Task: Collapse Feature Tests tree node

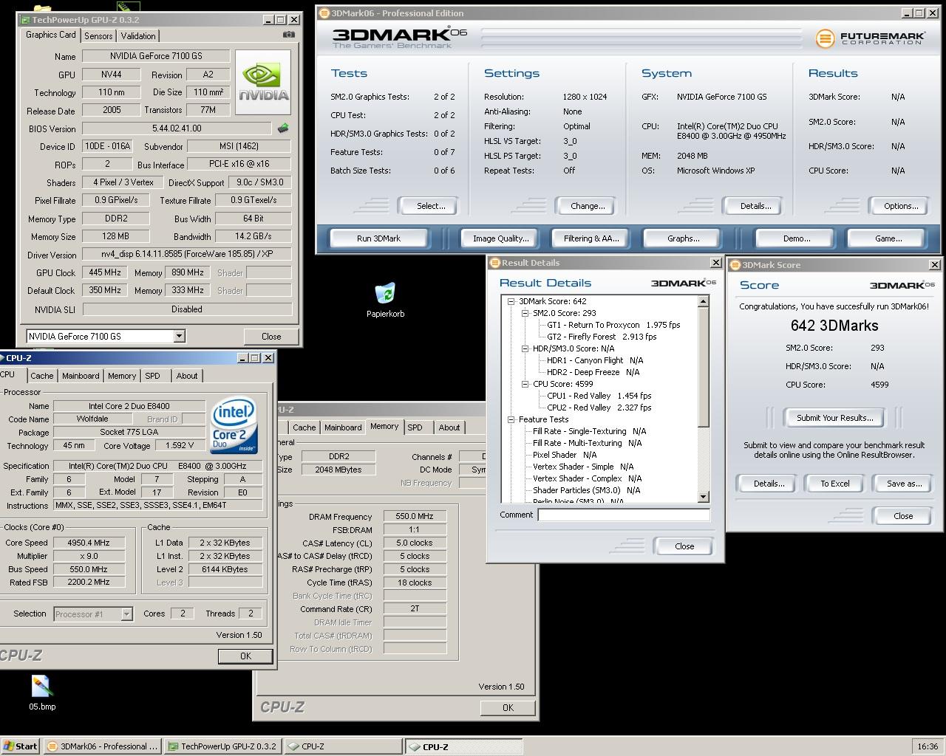Action: (x=511, y=419)
